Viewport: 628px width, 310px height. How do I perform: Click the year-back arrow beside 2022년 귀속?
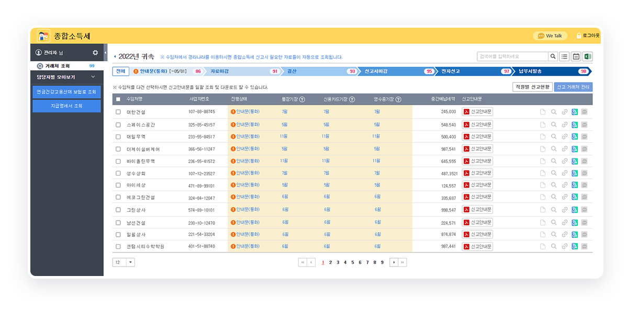tap(115, 56)
